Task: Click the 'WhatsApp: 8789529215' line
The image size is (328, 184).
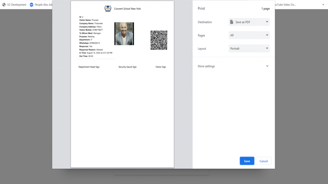Action: point(89,43)
